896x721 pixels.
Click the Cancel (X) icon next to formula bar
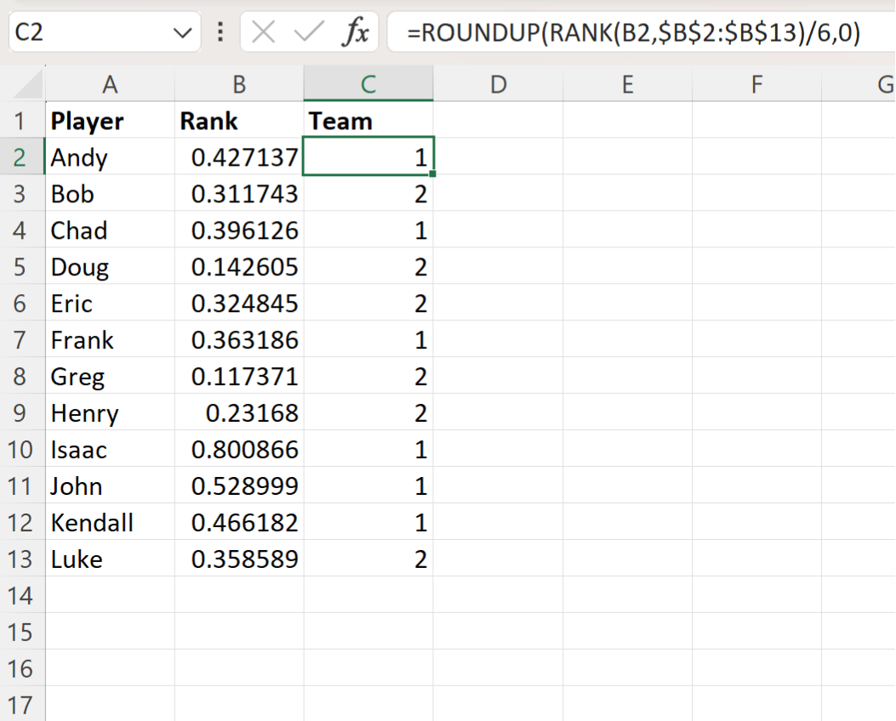coord(264,31)
